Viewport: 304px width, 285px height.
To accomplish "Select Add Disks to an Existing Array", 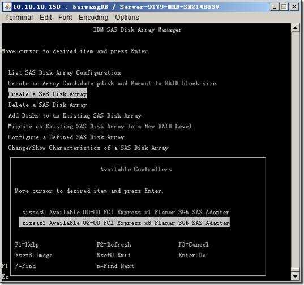I will pos(75,115).
